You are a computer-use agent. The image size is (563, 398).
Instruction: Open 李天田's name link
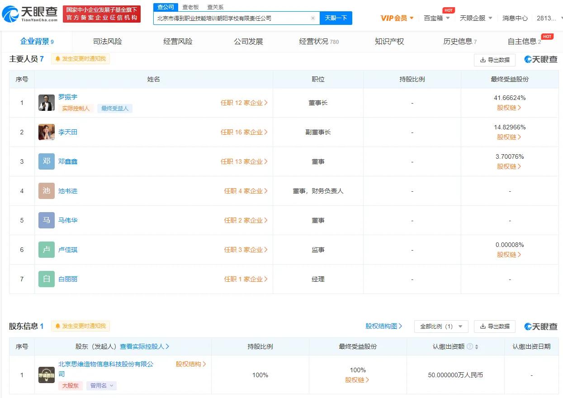pos(68,132)
